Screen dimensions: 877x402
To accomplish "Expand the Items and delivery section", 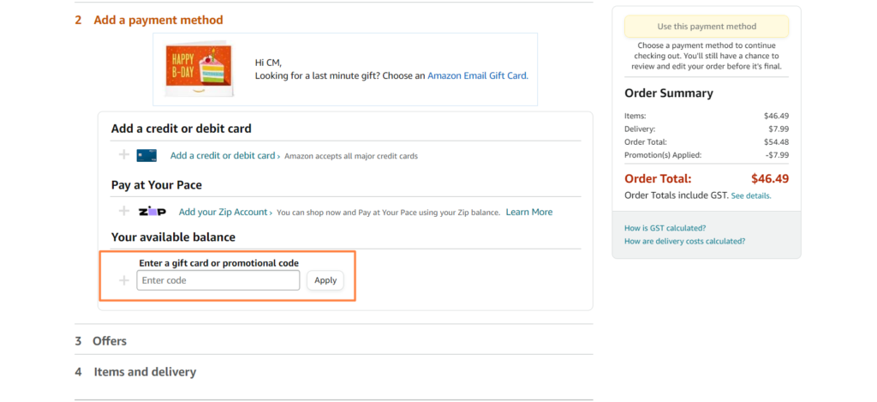I will (144, 372).
